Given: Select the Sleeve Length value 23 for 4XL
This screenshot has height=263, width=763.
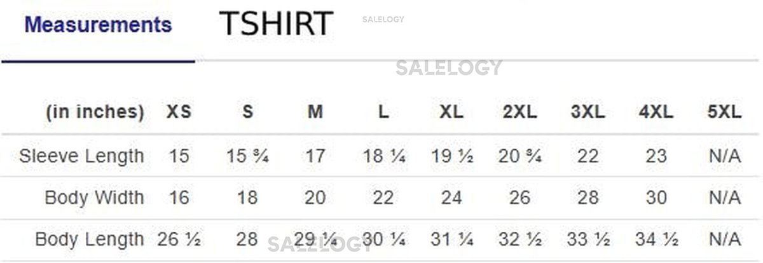Looking at the screenshot, I should coord(656,156).
